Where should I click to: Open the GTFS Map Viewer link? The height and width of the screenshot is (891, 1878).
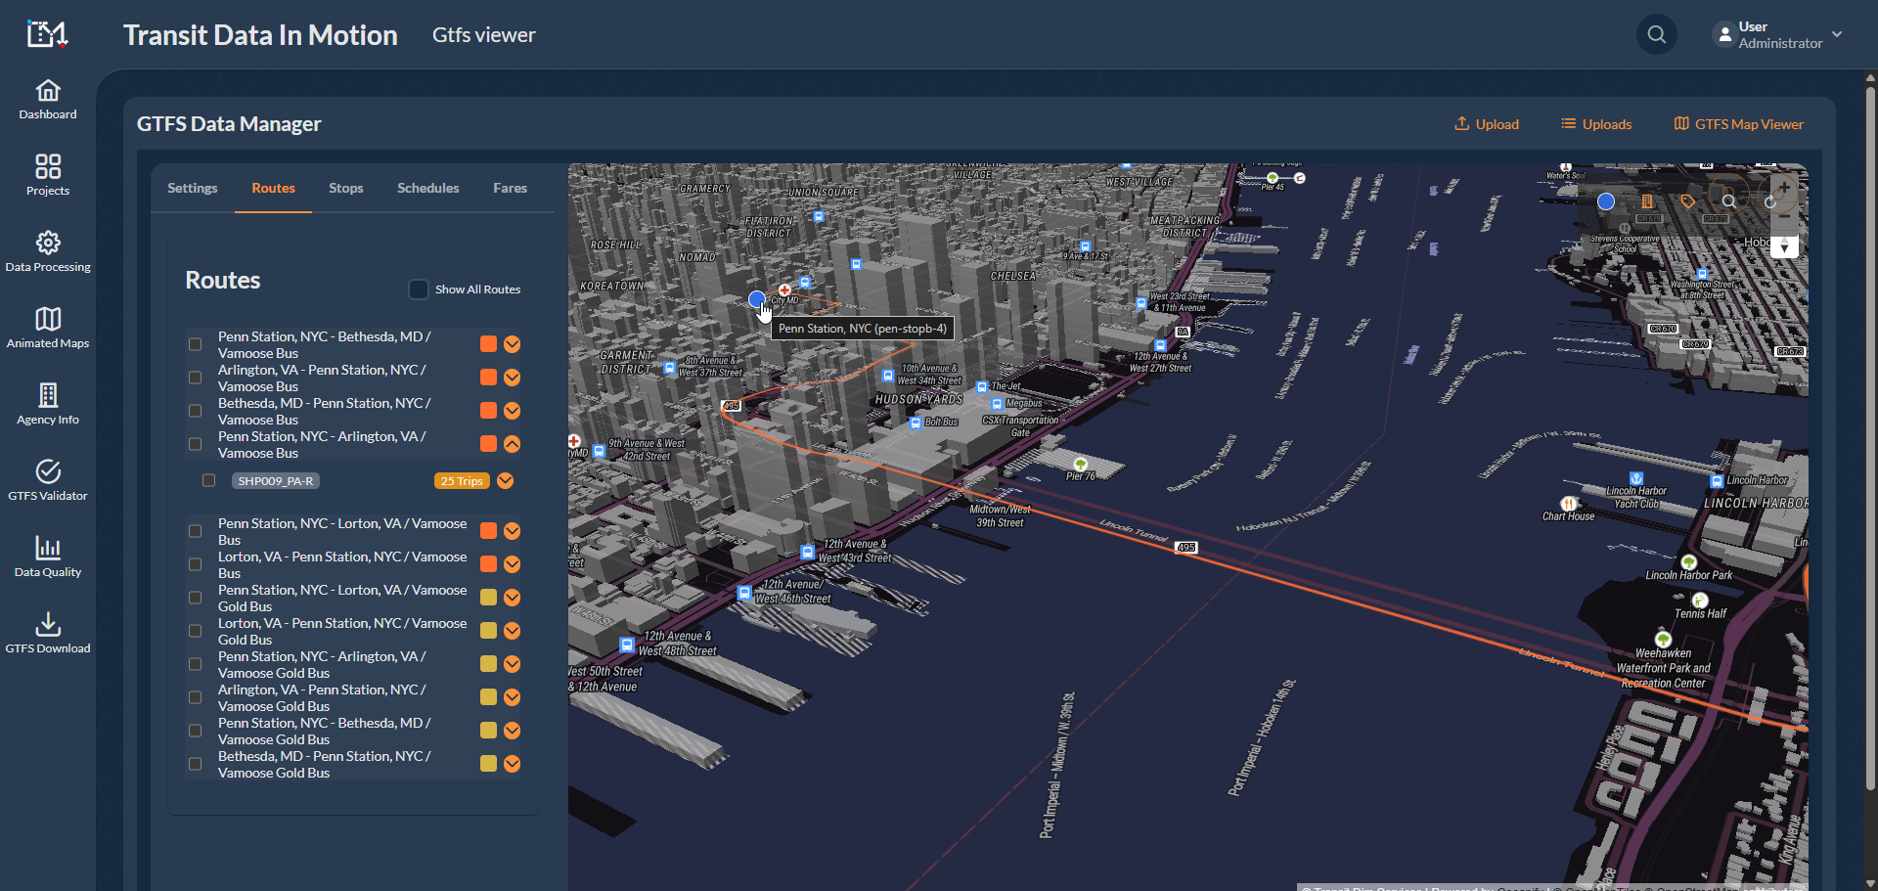1738,124
